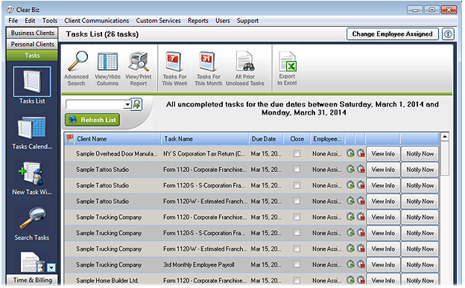Open View/Print Report
Viewport: 465px width, 288px height.
138,68
